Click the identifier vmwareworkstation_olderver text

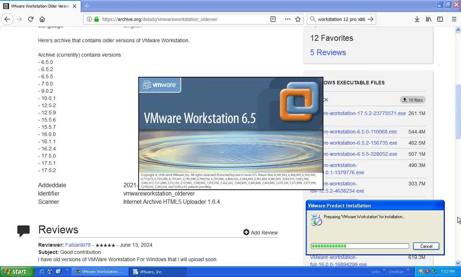tap(159, 193)
